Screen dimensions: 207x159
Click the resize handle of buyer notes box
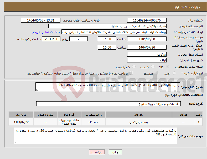click(15, 143)
